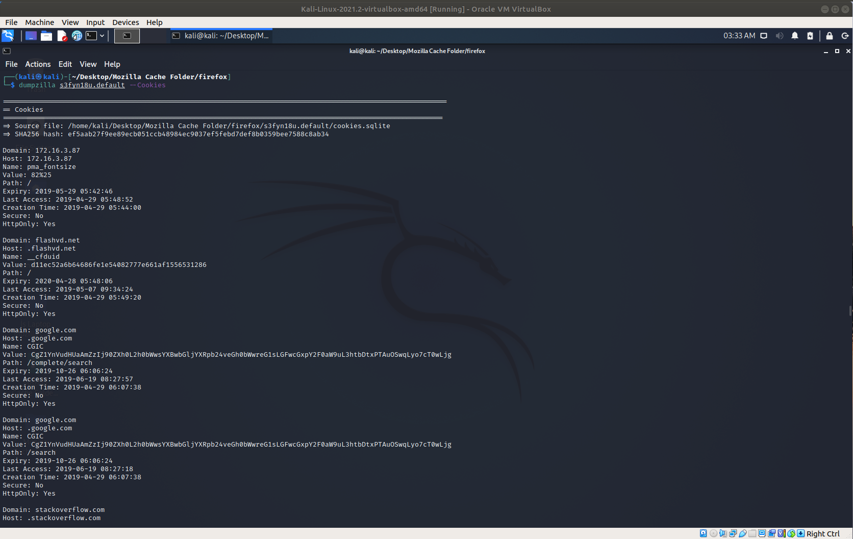Open the VirtualBox Devices menu
Screen dimensions: 853x539
[x=126, y=22]
